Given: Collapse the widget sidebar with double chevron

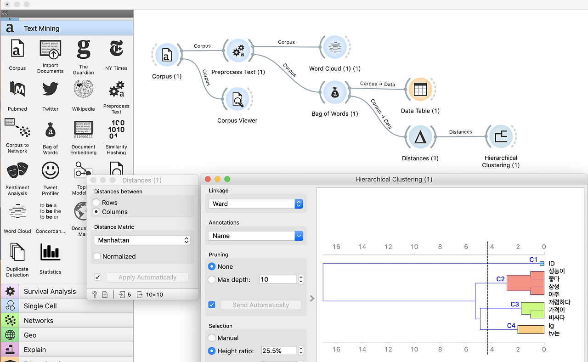Looking at the screenshot, I should pos(5,13).
